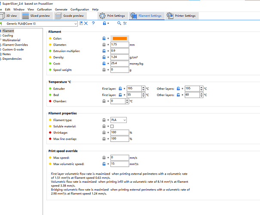Click the save preset icon
The image size is (260, 215).
pyautogui.click(x=82, y=23)
